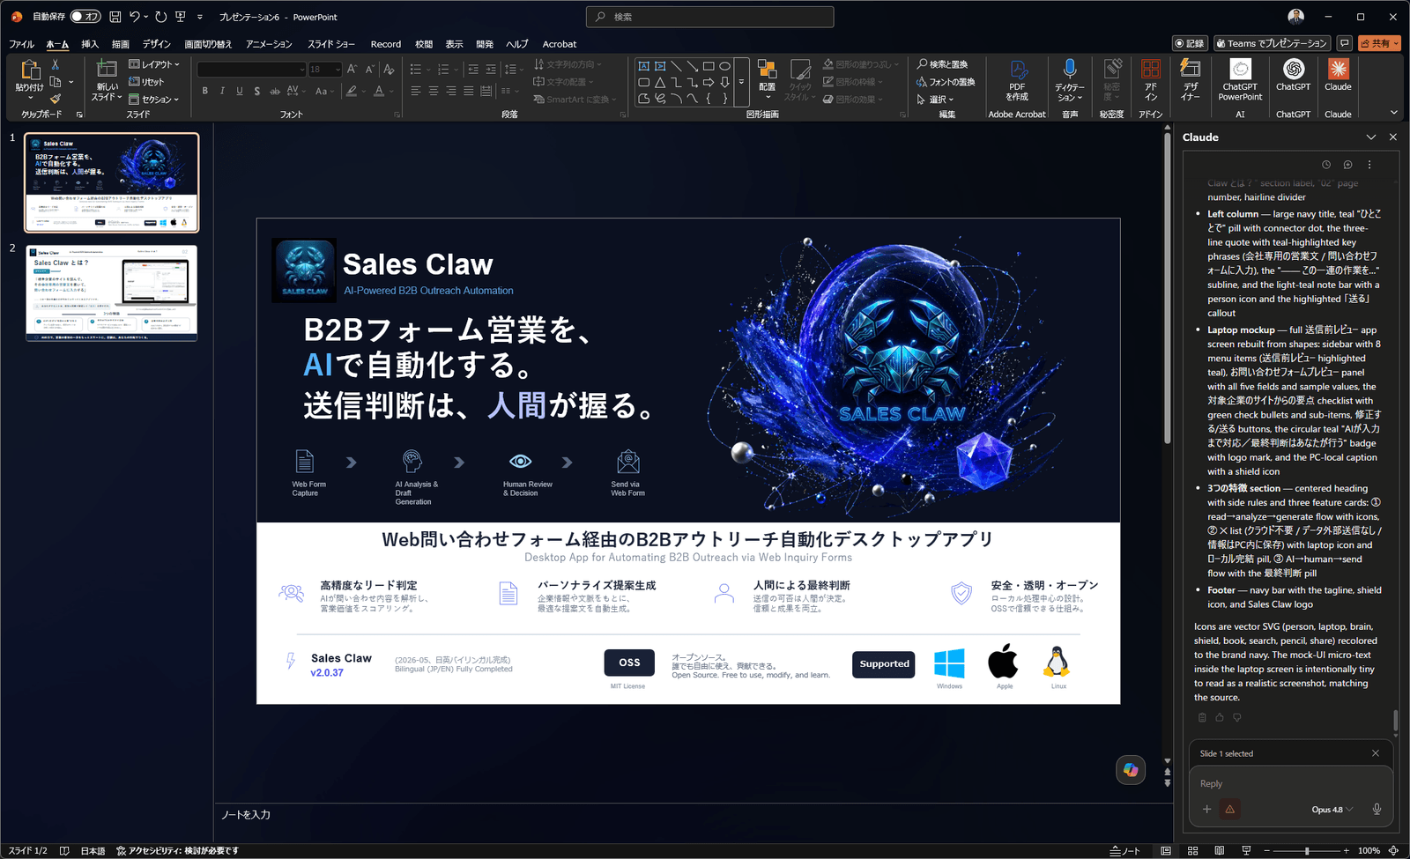Apply the font color A swatch

coord(379,91)
